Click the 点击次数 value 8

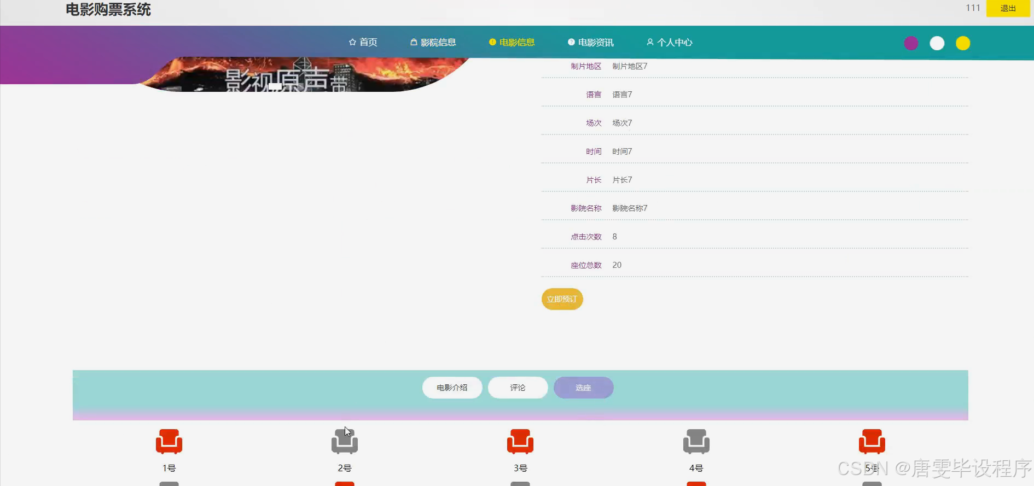[x=615, y=237]
